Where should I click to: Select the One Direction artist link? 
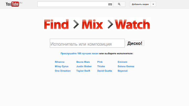(x=63, y=71)
